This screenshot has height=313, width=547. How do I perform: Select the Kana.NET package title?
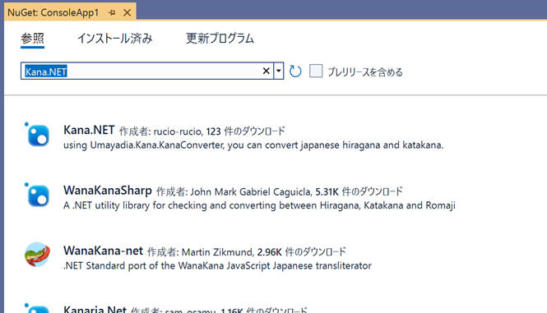click(x=89, y=130)
